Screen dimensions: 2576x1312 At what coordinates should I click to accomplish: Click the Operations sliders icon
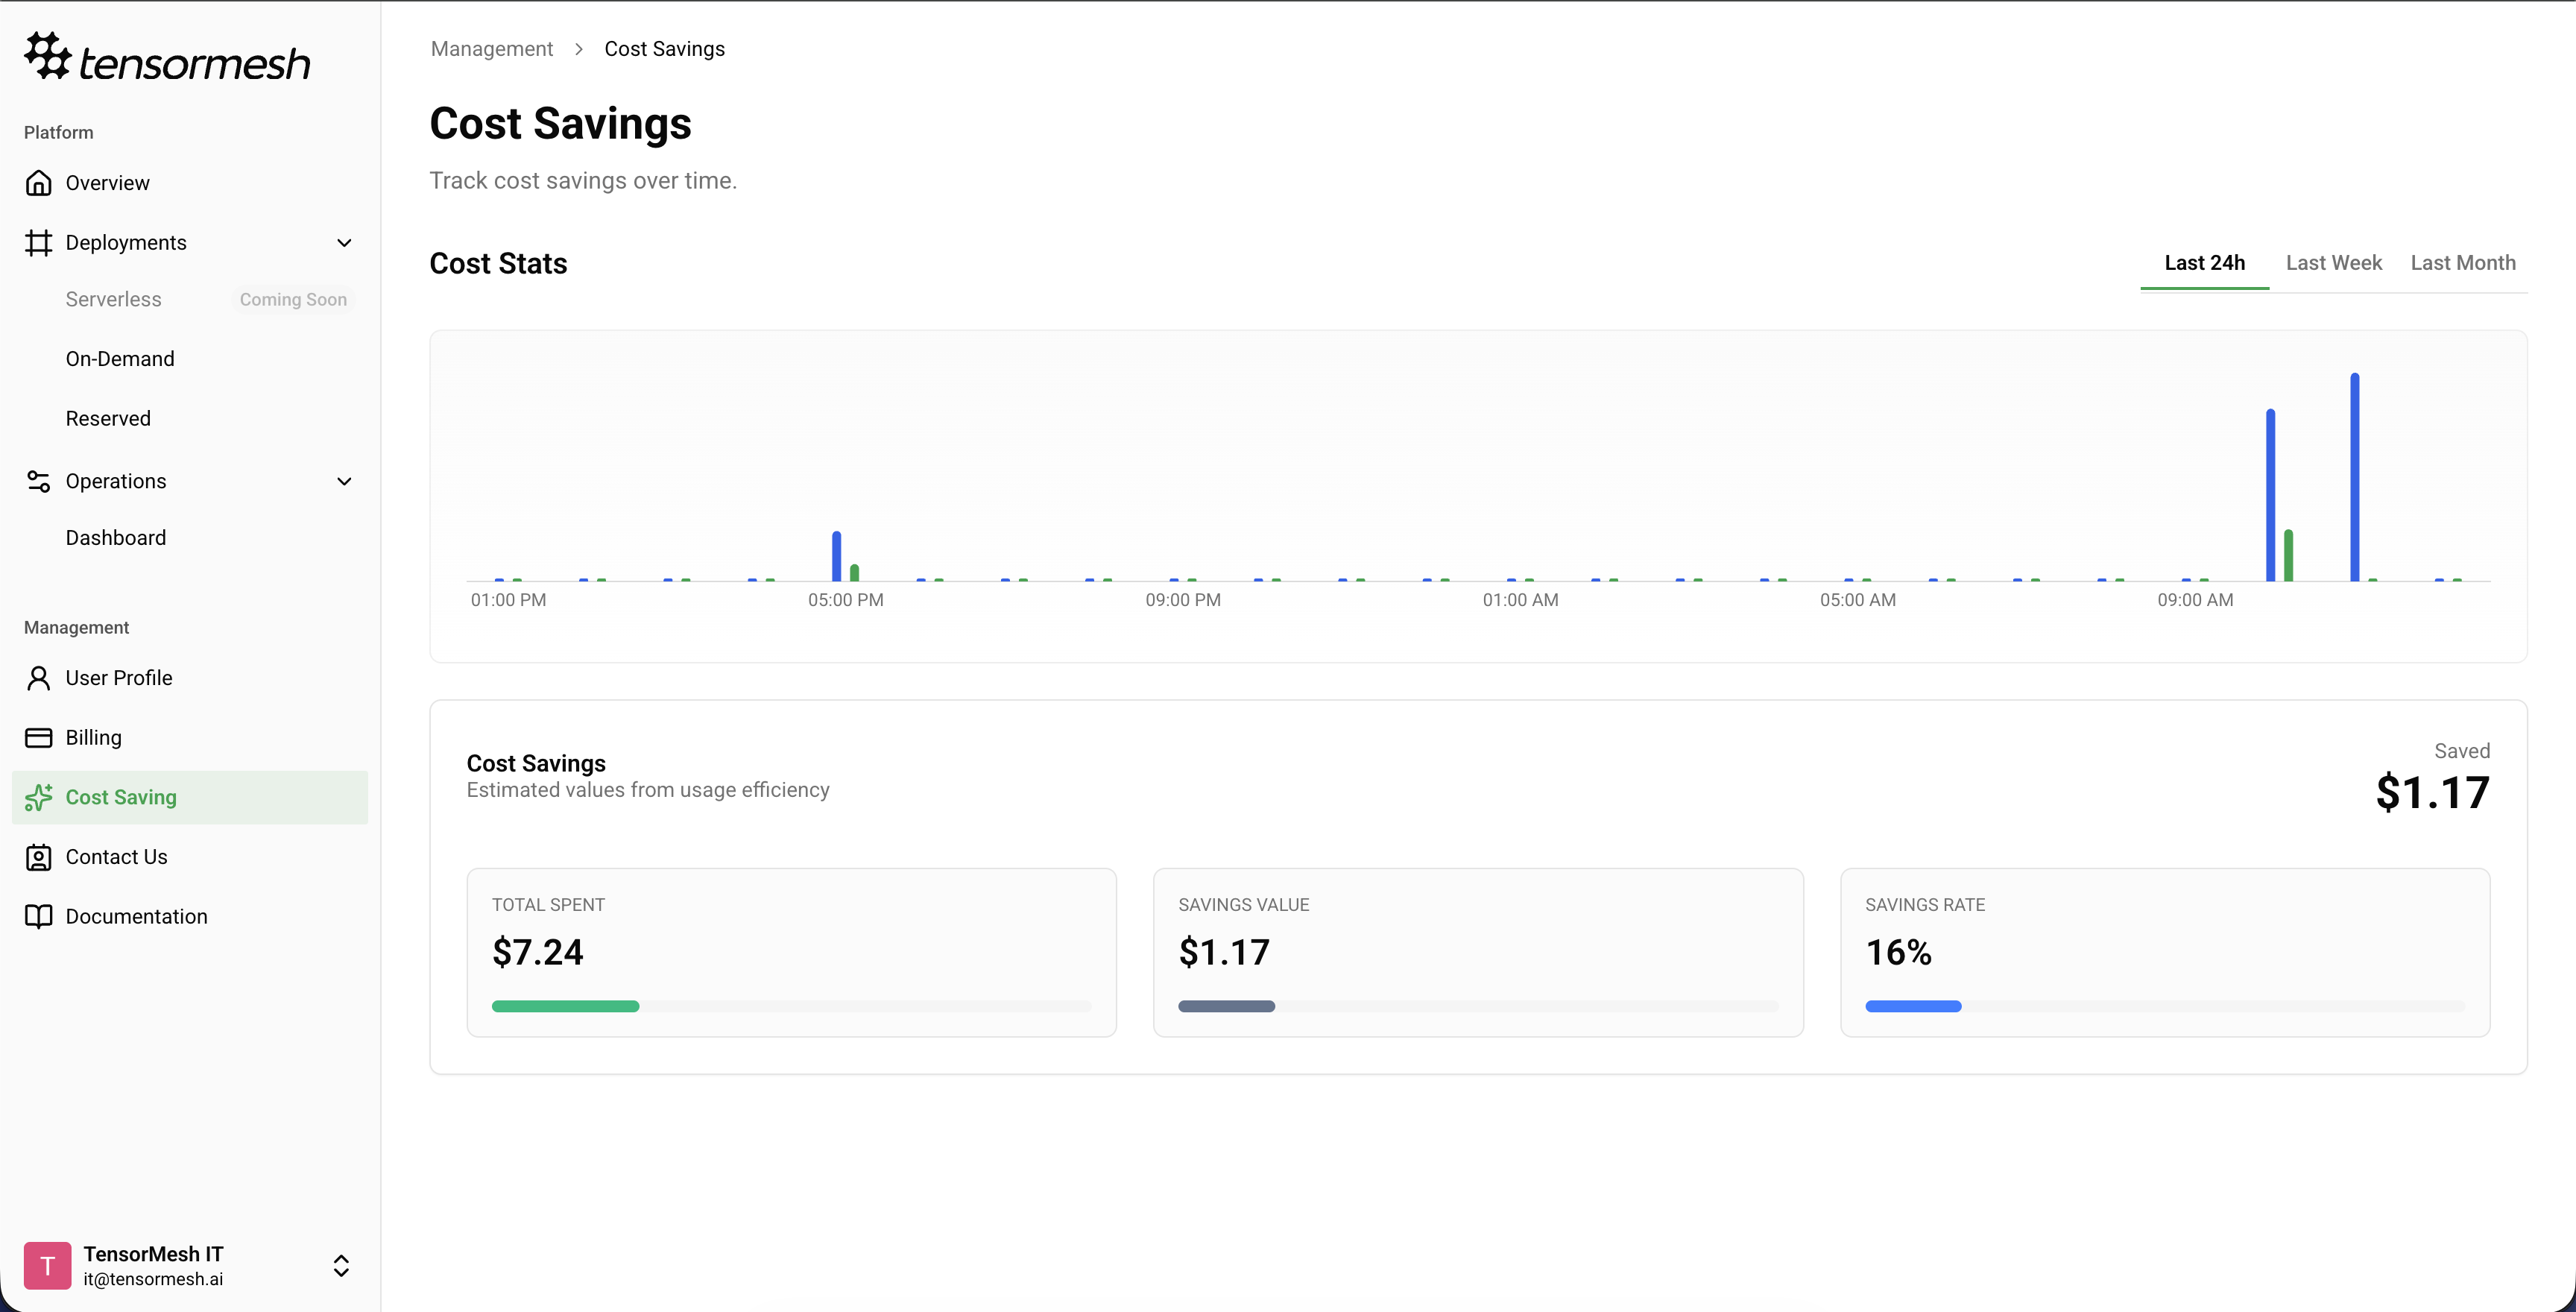click(x=38, y=482)
